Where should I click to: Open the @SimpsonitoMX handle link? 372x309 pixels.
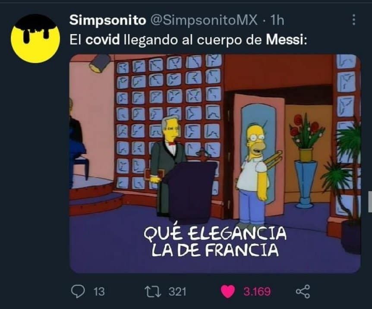coord(204,20)
